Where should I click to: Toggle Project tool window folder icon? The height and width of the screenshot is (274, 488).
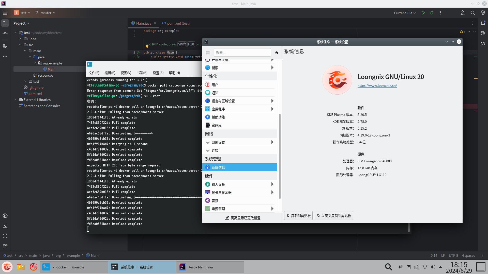pyautogui.click(x=5, y=23)
